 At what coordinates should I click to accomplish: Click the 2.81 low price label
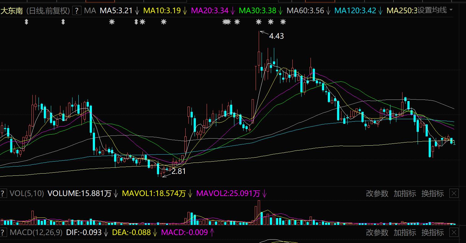click(x=179, y=171)
